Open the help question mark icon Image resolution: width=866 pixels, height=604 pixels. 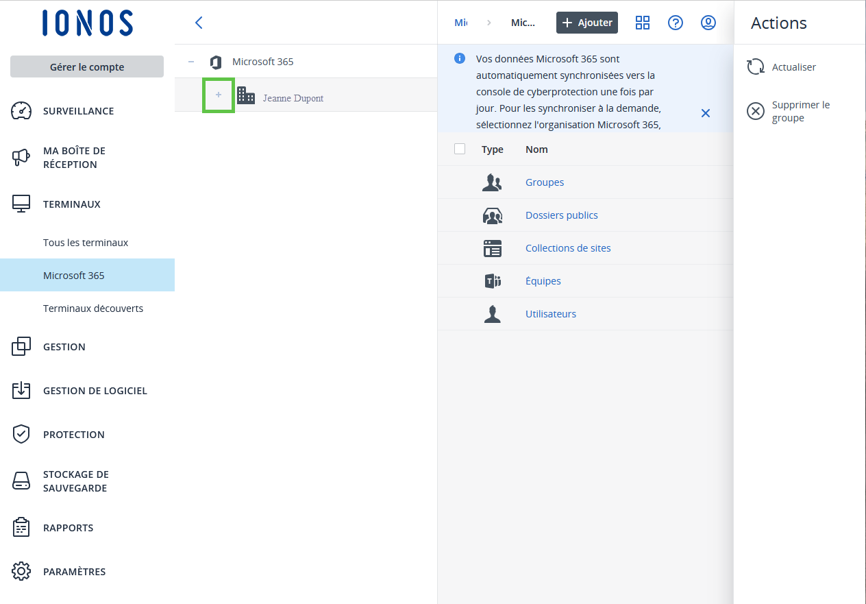(x=675, y=23)
